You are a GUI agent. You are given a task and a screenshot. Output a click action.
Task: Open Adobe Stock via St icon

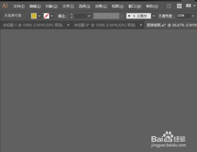click(179, 6)
